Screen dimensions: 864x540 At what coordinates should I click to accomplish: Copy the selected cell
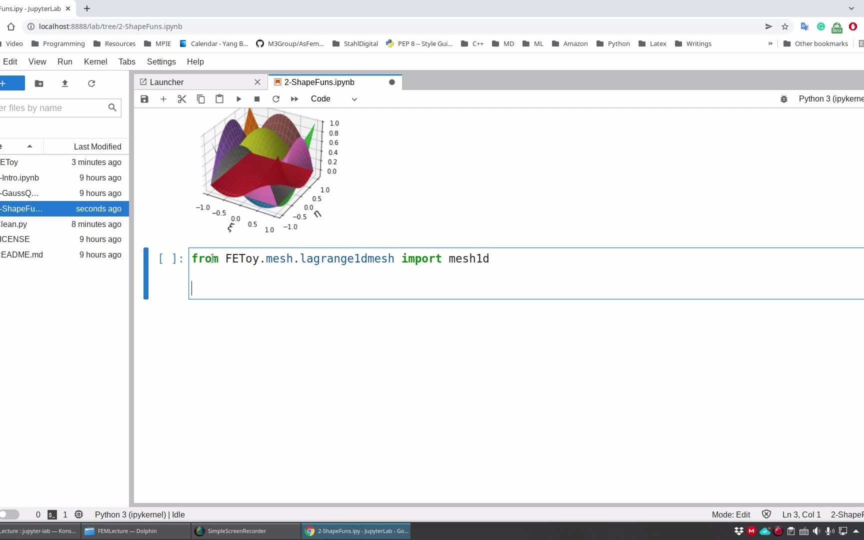(x=200, y=99)
